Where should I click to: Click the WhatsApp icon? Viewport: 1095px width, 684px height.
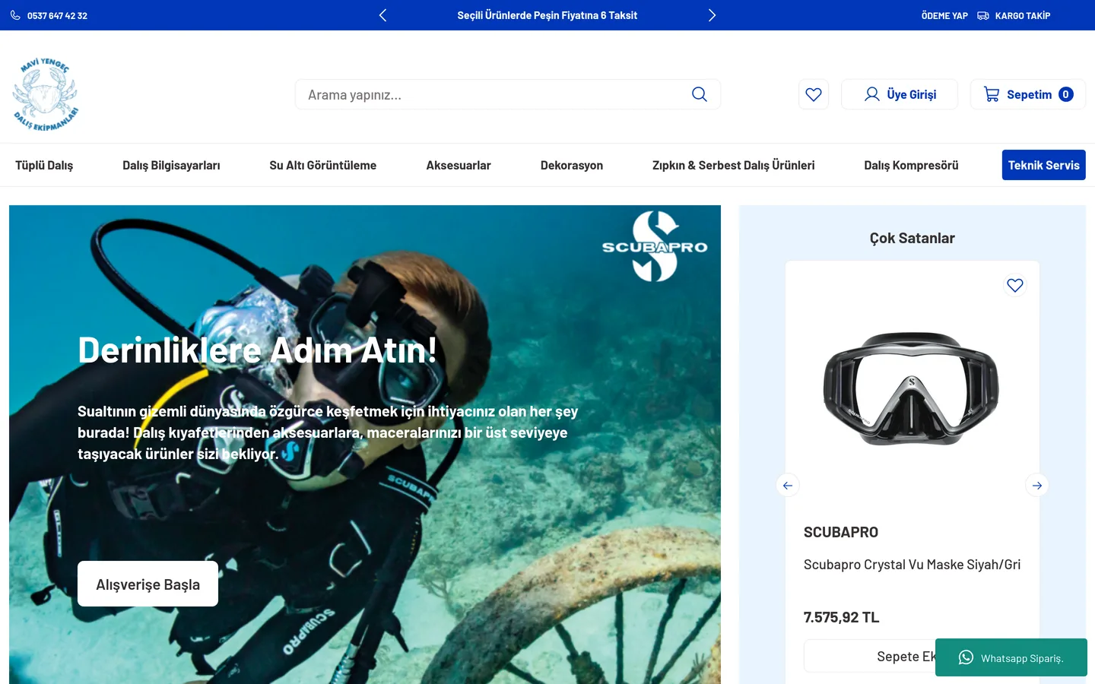(966, 657)
